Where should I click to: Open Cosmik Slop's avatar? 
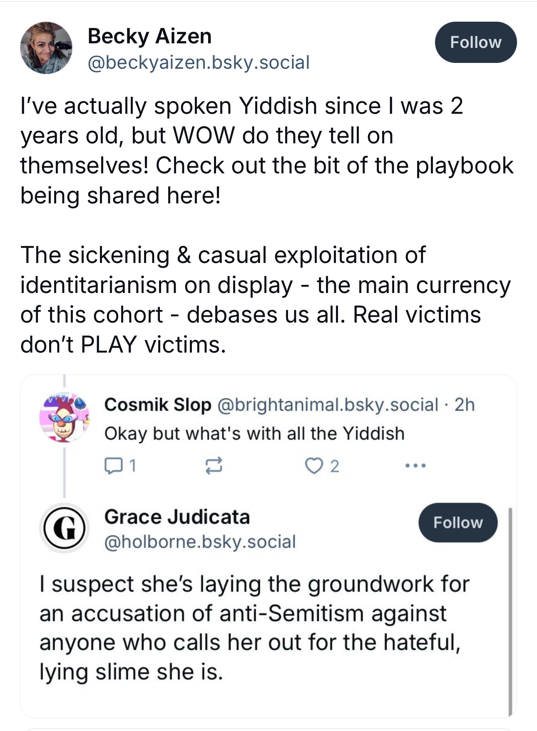pyautogui.click(x=64, y=417)
